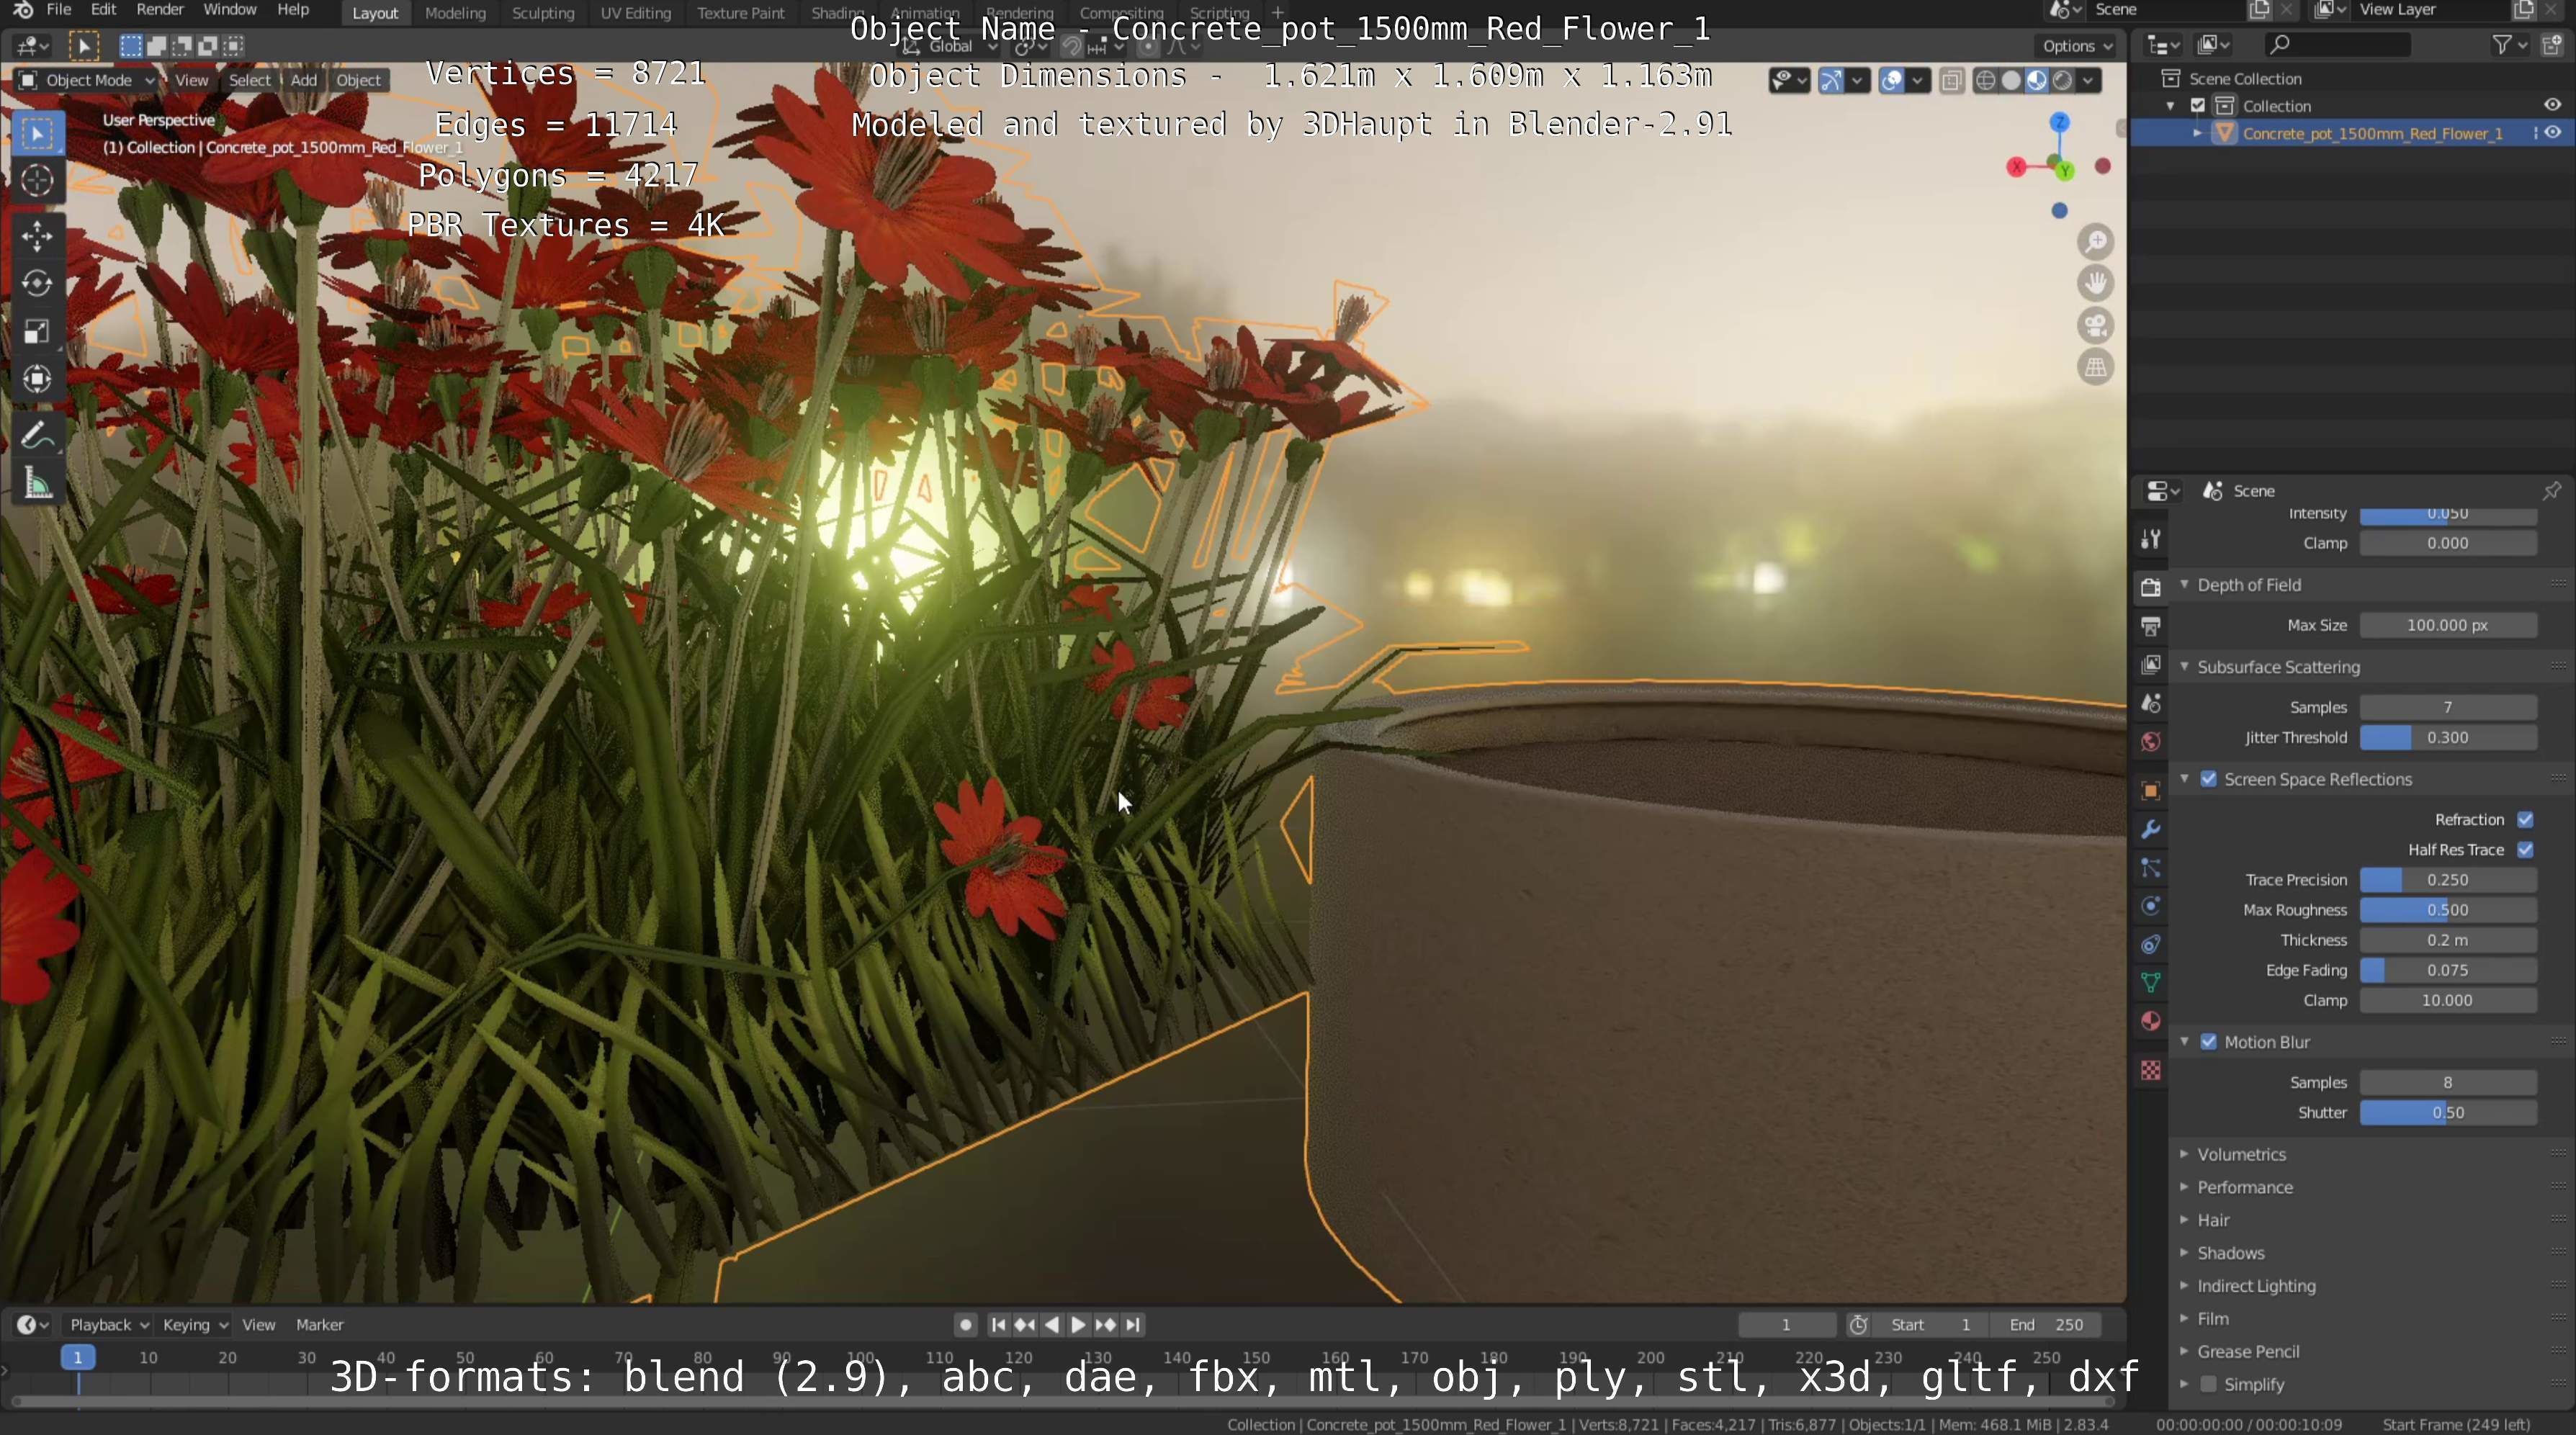The image size is (2576, 1435).
Task: Open the Scene properties tab
Action: [x=2151, y=703]
